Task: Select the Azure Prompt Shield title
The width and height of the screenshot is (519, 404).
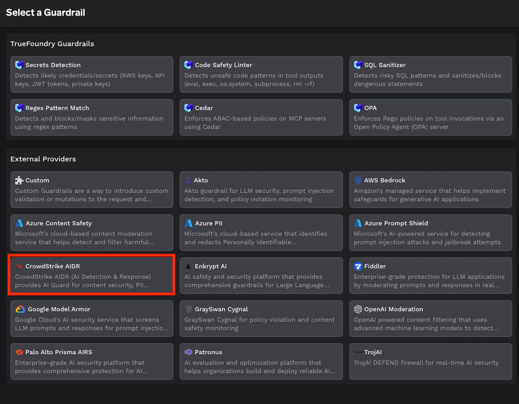Action: point(396,223)
